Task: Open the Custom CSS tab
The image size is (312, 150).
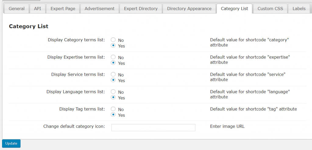Action: click(x=270, y=8)
